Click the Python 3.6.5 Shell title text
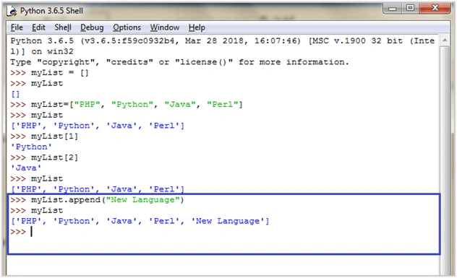457x278 pixels. tap(51, 11)
